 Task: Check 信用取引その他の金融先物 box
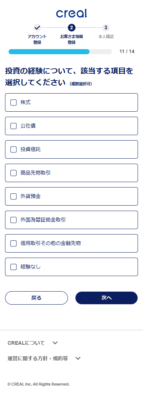(13, 244)
